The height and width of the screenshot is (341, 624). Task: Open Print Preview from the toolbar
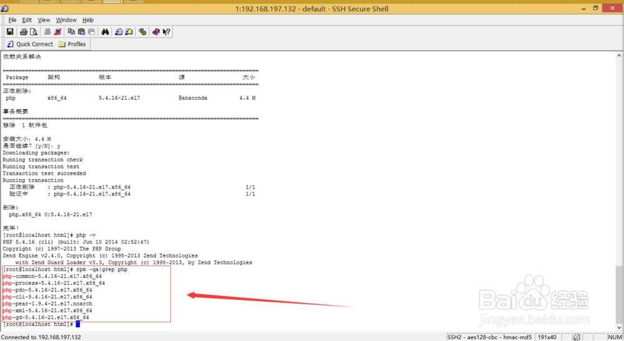click(34, 32)
